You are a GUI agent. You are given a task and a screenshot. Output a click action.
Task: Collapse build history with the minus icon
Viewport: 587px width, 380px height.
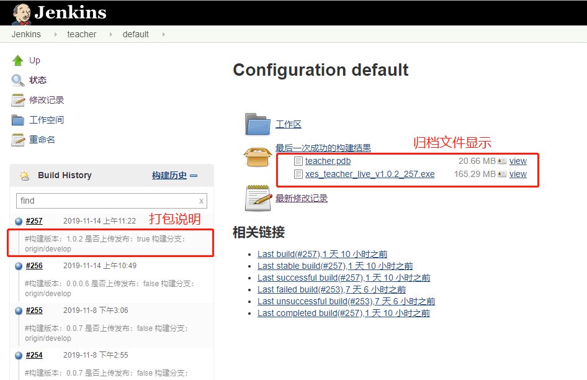point(194,175)
